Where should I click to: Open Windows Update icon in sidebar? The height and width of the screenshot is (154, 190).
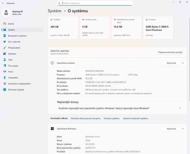(5, 90)
